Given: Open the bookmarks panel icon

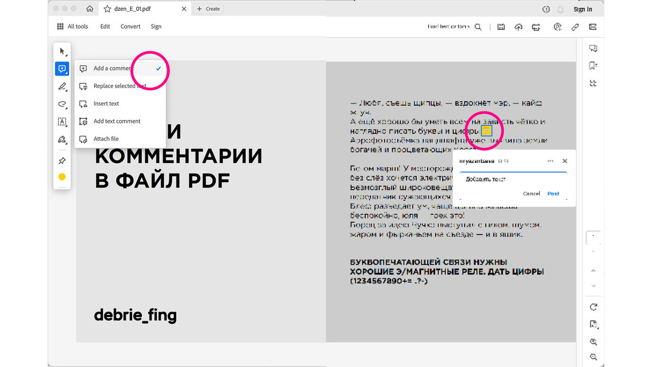Looking at the screenshot, I should coord(593,65).
